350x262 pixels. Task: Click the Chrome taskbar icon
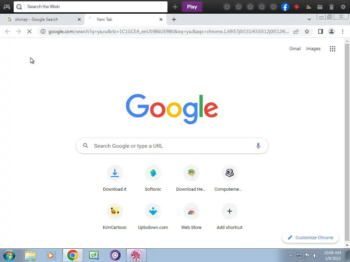(73, 255)
